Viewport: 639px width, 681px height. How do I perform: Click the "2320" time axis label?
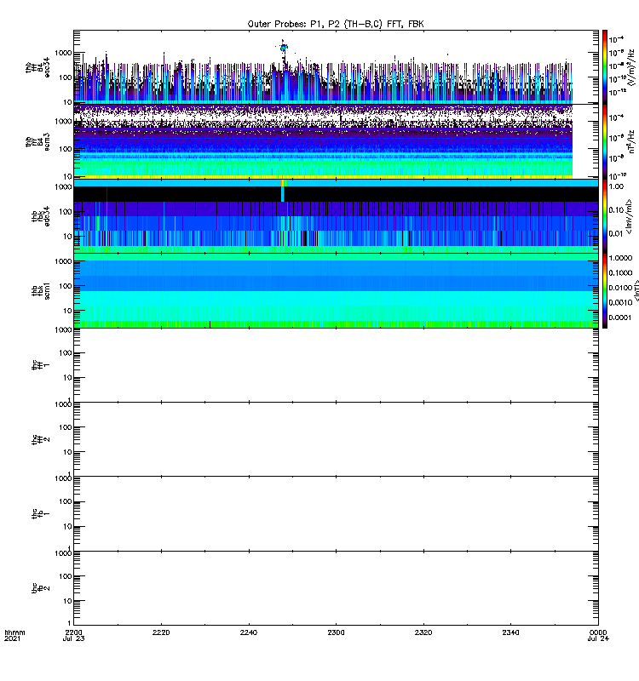tap(423, 632)
